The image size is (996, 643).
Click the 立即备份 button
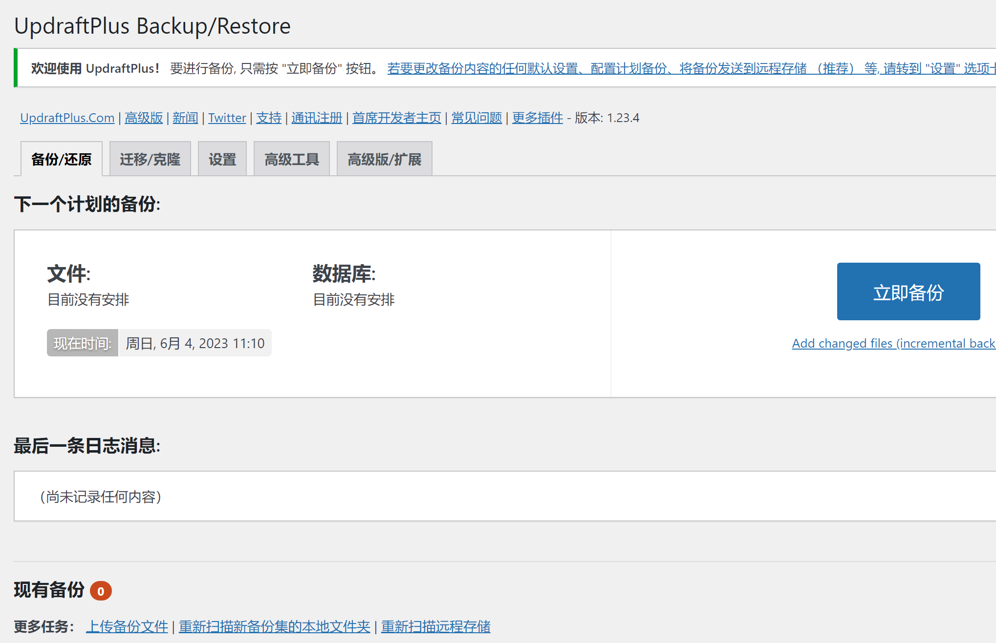point(909,291)
